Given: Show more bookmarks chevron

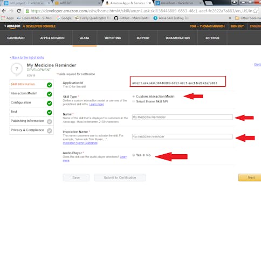Looking at the screenshot, I should [230, 18].
